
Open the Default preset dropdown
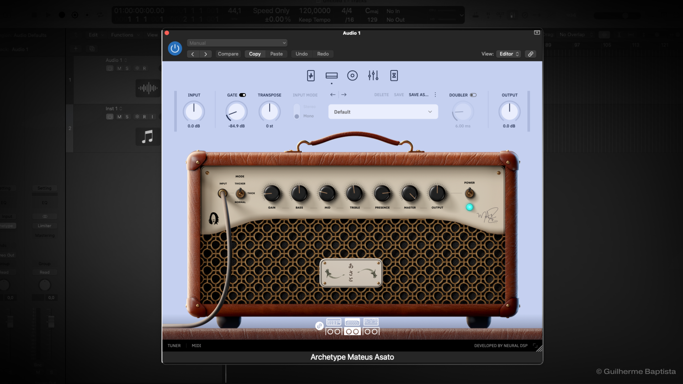coord(383,112)
